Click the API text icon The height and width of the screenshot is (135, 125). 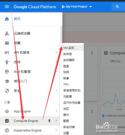[7, 53]
